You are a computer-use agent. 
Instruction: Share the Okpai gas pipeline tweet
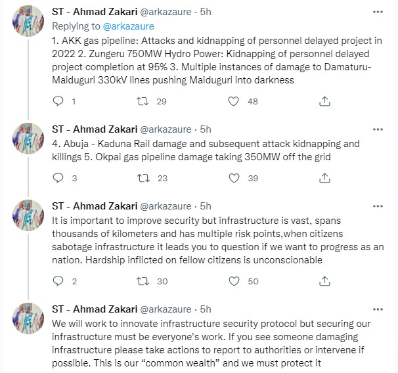(323, 177)
